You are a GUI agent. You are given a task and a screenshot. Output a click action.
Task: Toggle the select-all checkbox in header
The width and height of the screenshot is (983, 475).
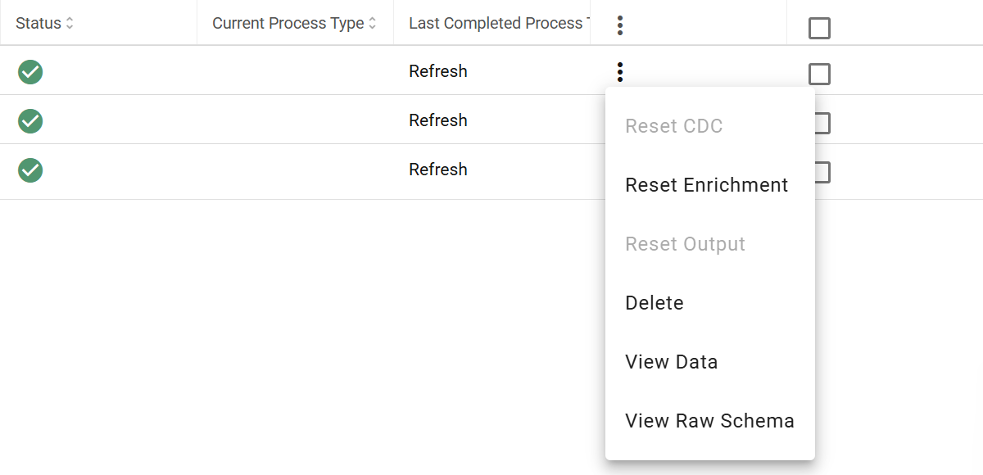tap(819, 29)
